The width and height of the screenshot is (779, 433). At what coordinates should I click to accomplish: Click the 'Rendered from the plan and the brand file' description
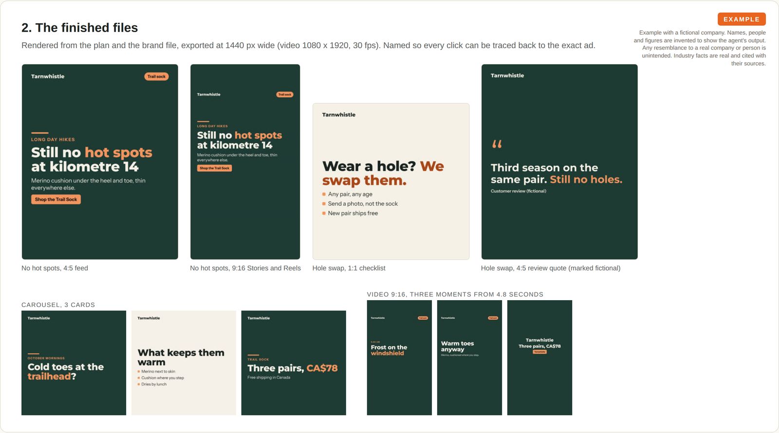(x=308, y=45)
